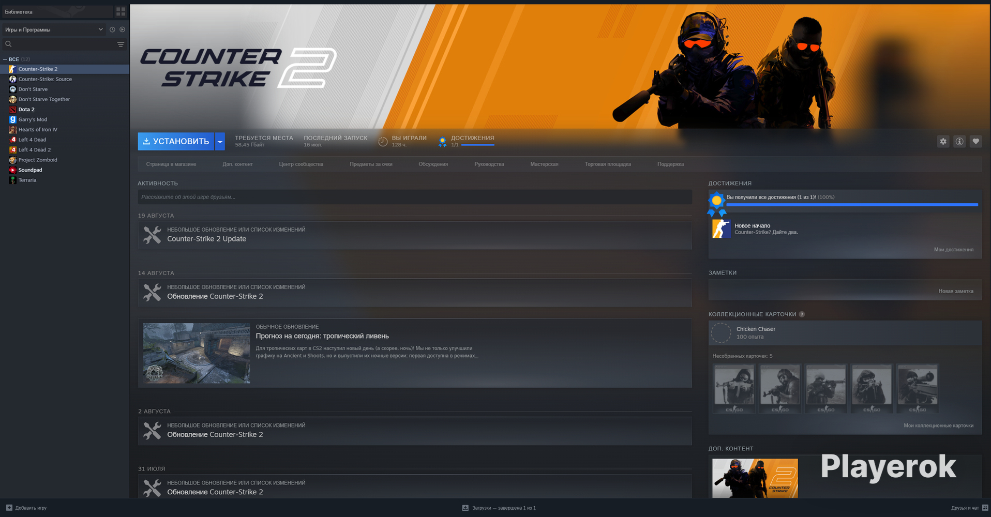Focus the 'Расскажите об этой игре друзьям' field
The height and width of the screenshot is (517, 991).
(415, 197)
